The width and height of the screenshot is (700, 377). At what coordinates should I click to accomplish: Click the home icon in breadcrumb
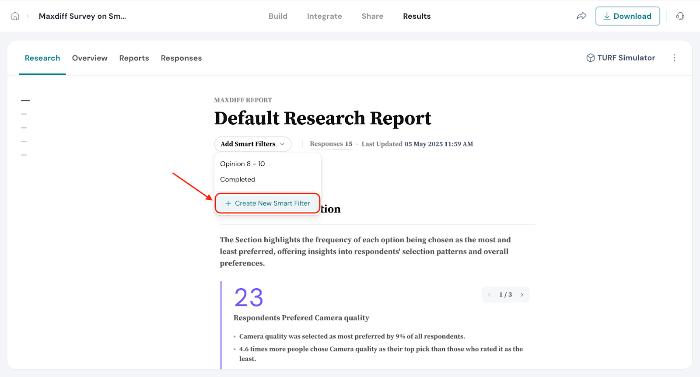(x=15, y=16)
